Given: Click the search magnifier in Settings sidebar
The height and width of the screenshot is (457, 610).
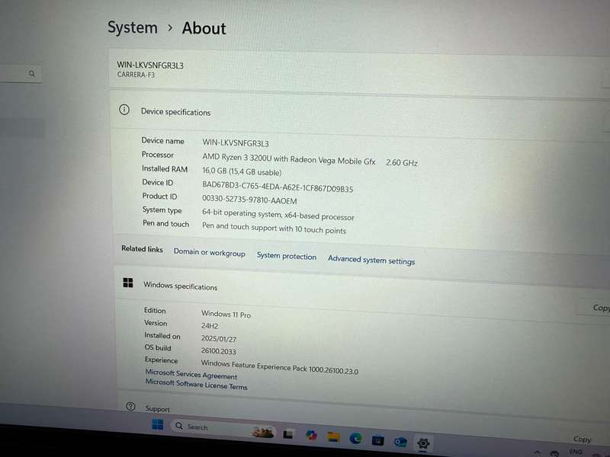Looking at the screenshot, I should [x=32, y=73].
